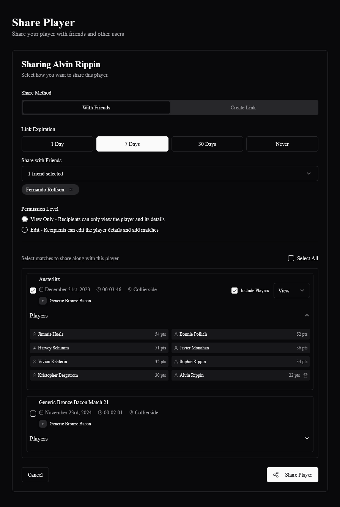Open the View permission dropdown for Austerlitz

pos(291,291)
